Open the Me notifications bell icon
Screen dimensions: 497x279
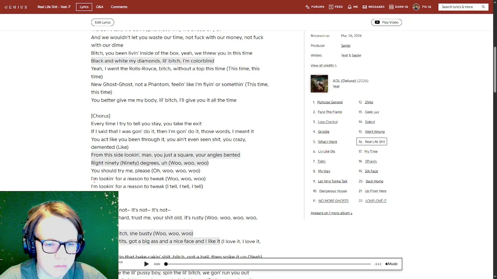[x=349, y=7]
